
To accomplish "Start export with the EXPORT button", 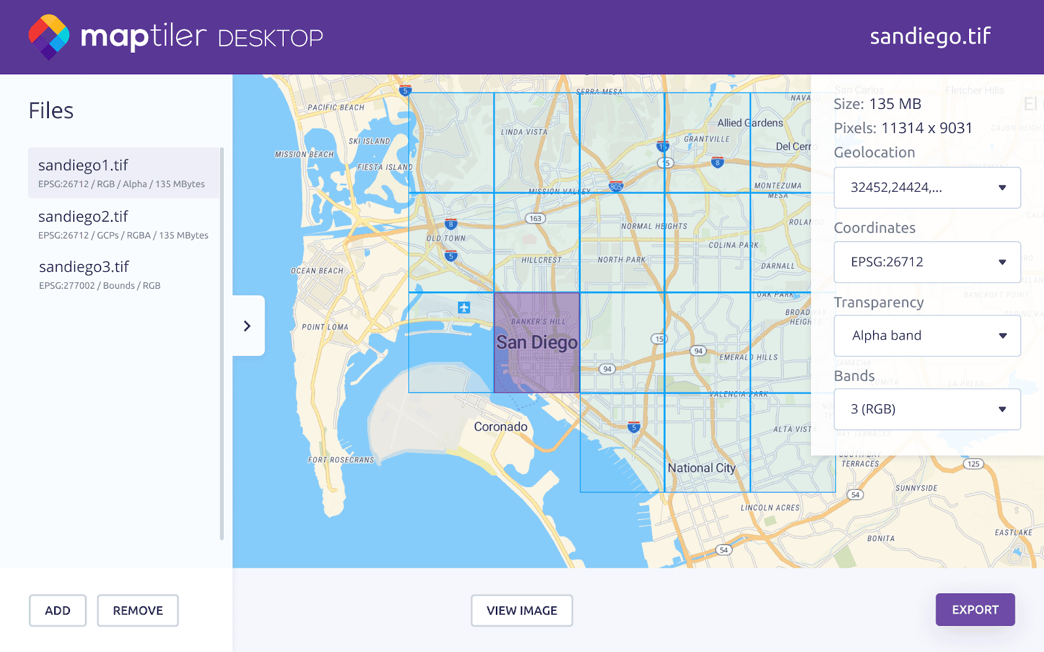I will tap(975, 610).
